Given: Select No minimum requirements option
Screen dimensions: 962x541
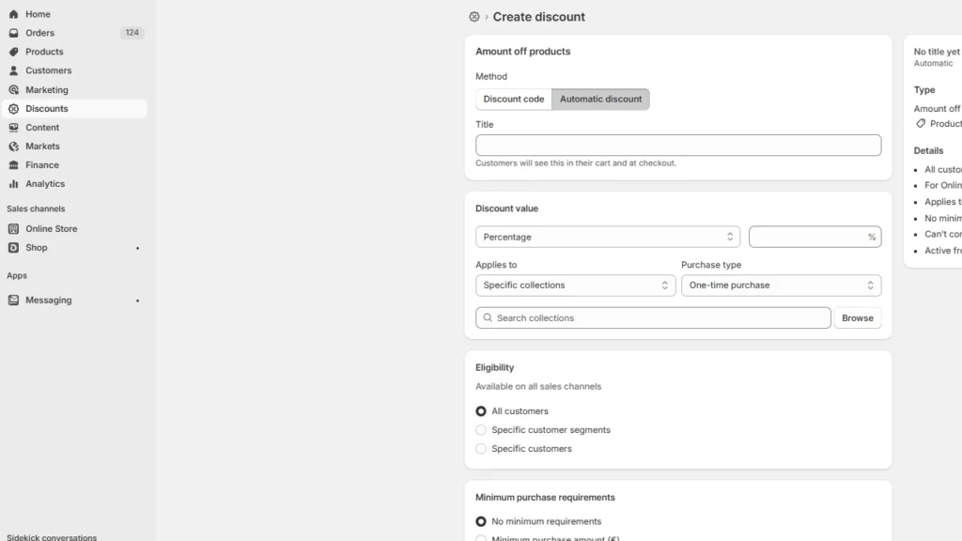Looking at the screenshot, I should tap(480, 521).
